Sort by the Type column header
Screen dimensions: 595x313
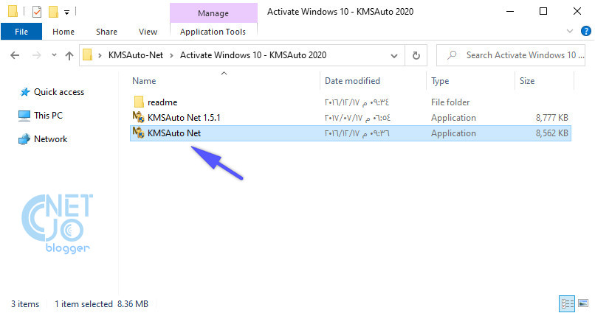(440, 81)
